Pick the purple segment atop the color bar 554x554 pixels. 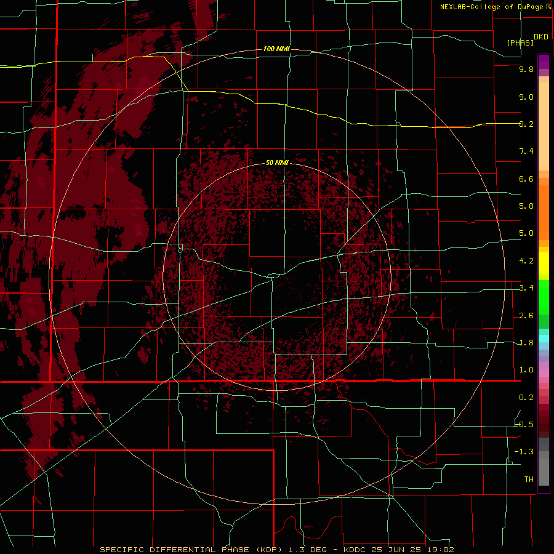[544, 62]
